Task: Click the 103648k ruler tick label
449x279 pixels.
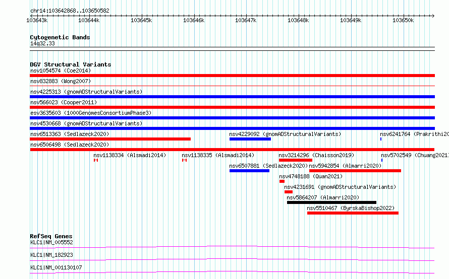Action: (x=298, y=21)
